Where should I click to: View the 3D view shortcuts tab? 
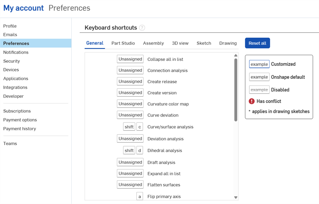point(180,43)
